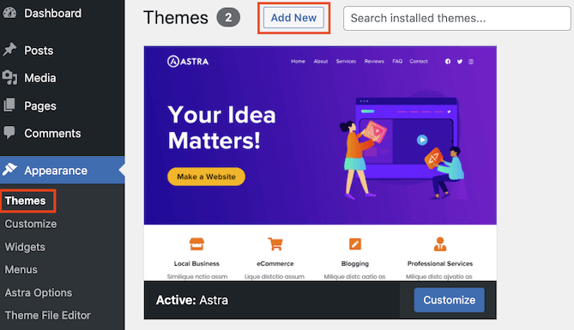The height and width of the screenshot is (330, 574).
Task: Focus the Search installed themes field
Action: pyautogui.click(x=456, y=18)
